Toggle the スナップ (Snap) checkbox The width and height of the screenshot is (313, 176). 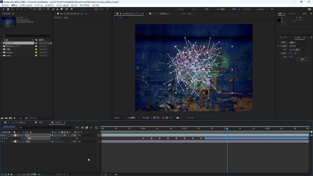pyautogui.click(x=96, y=9)
